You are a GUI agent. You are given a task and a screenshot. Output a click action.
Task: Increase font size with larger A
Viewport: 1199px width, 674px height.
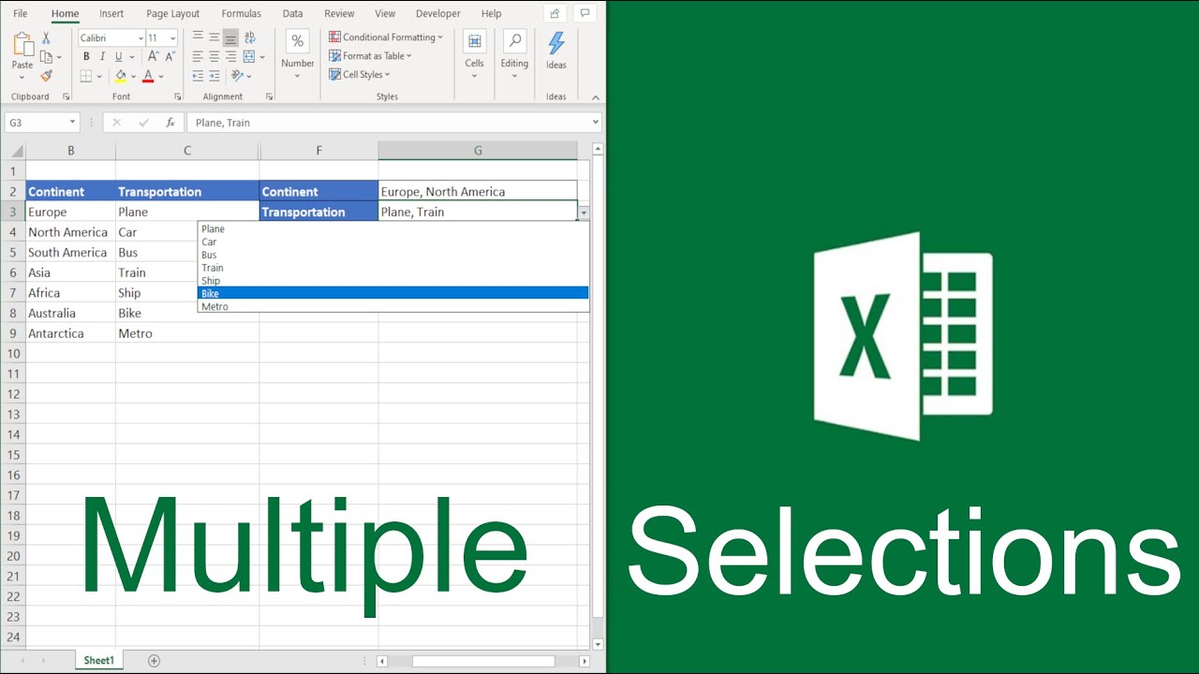pos(154,56)
